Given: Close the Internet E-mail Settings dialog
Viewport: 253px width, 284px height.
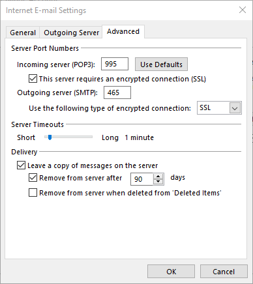Looking at the screenshot, I should 243,10.
